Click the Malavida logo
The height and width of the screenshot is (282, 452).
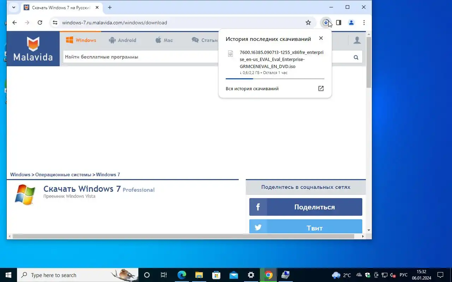point(33,49)
